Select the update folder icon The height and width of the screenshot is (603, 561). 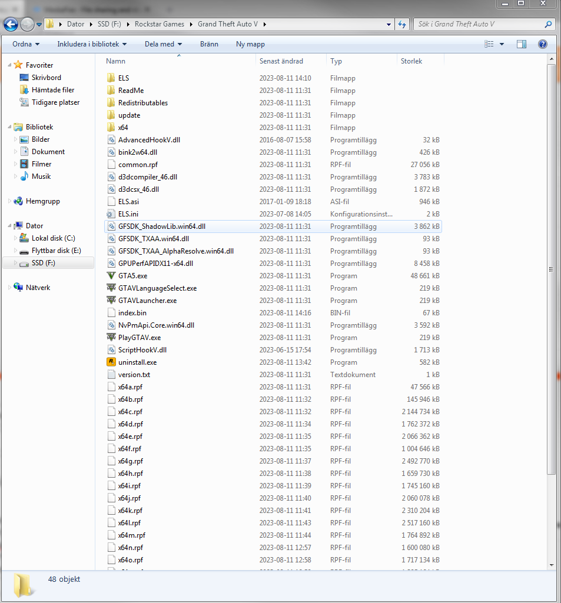point(111,115)
